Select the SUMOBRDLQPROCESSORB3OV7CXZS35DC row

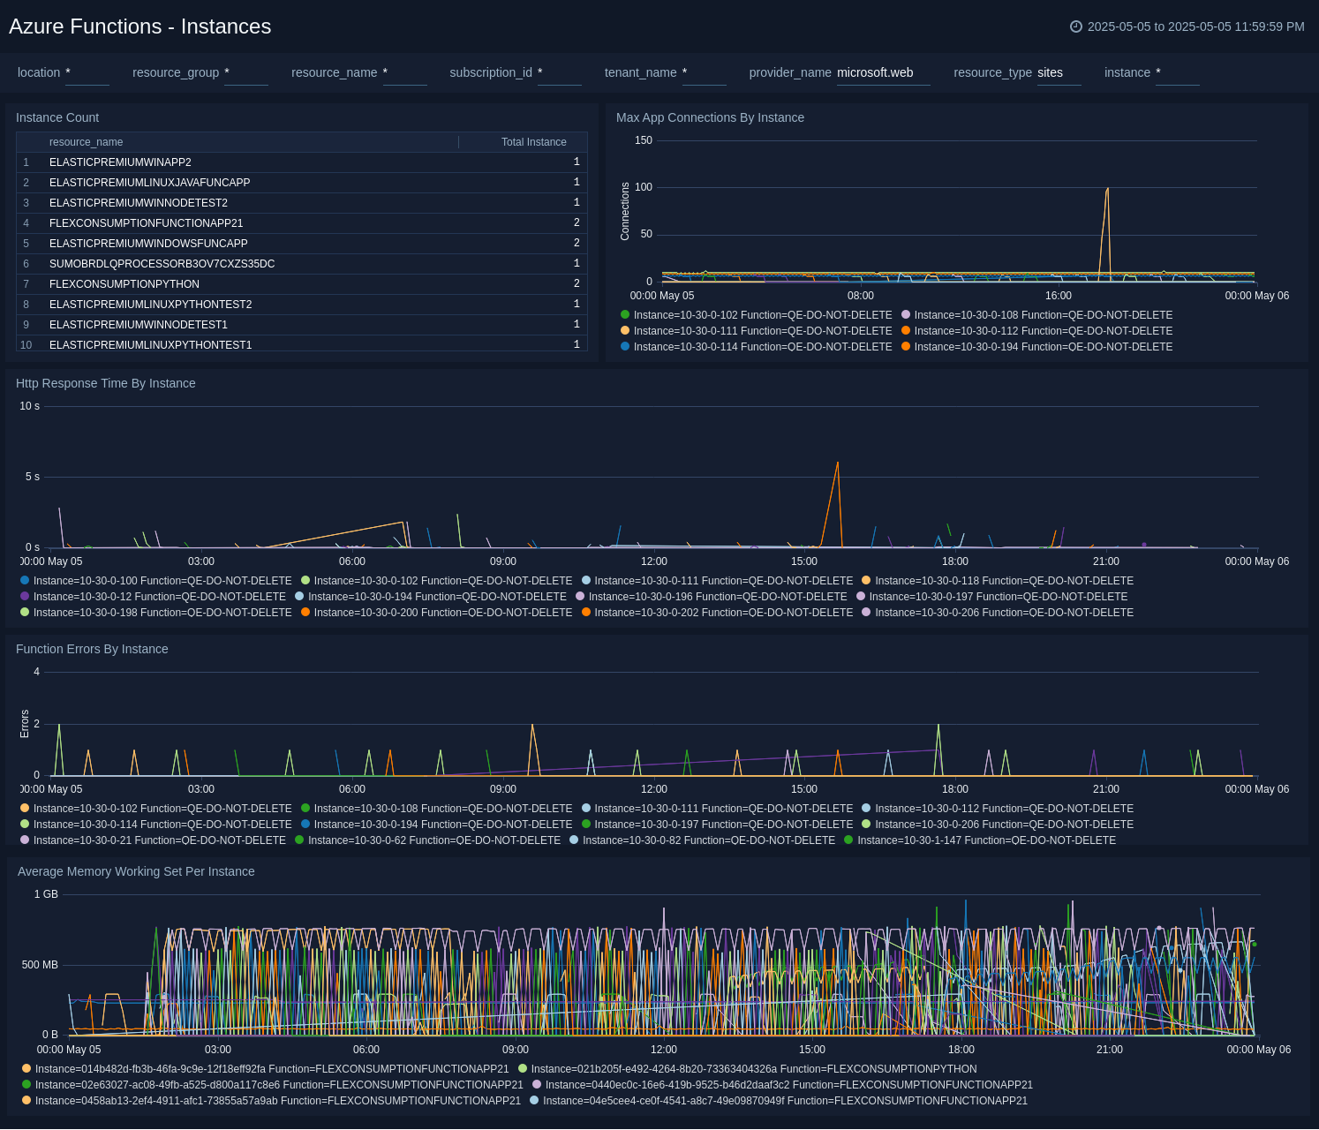click(x=302, y=264)
